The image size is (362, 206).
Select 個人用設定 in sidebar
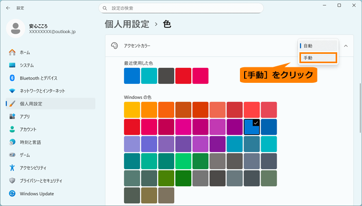click(x=51, y=104)
